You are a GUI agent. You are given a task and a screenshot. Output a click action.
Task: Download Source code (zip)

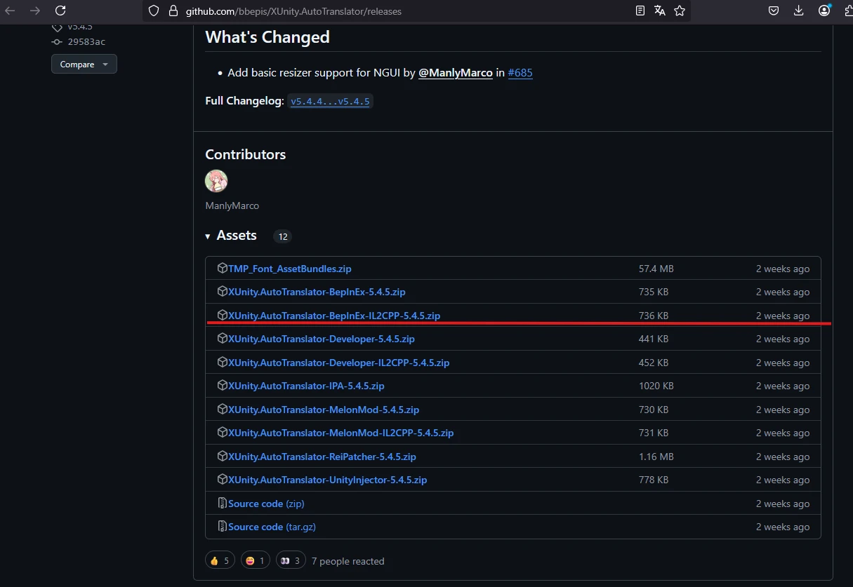click(x=266, y=504)
